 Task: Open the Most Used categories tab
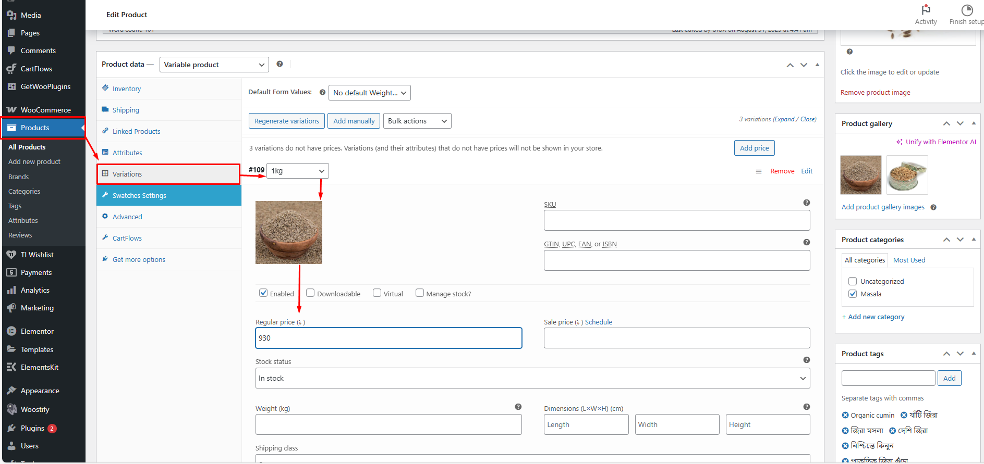coord(909,260)
